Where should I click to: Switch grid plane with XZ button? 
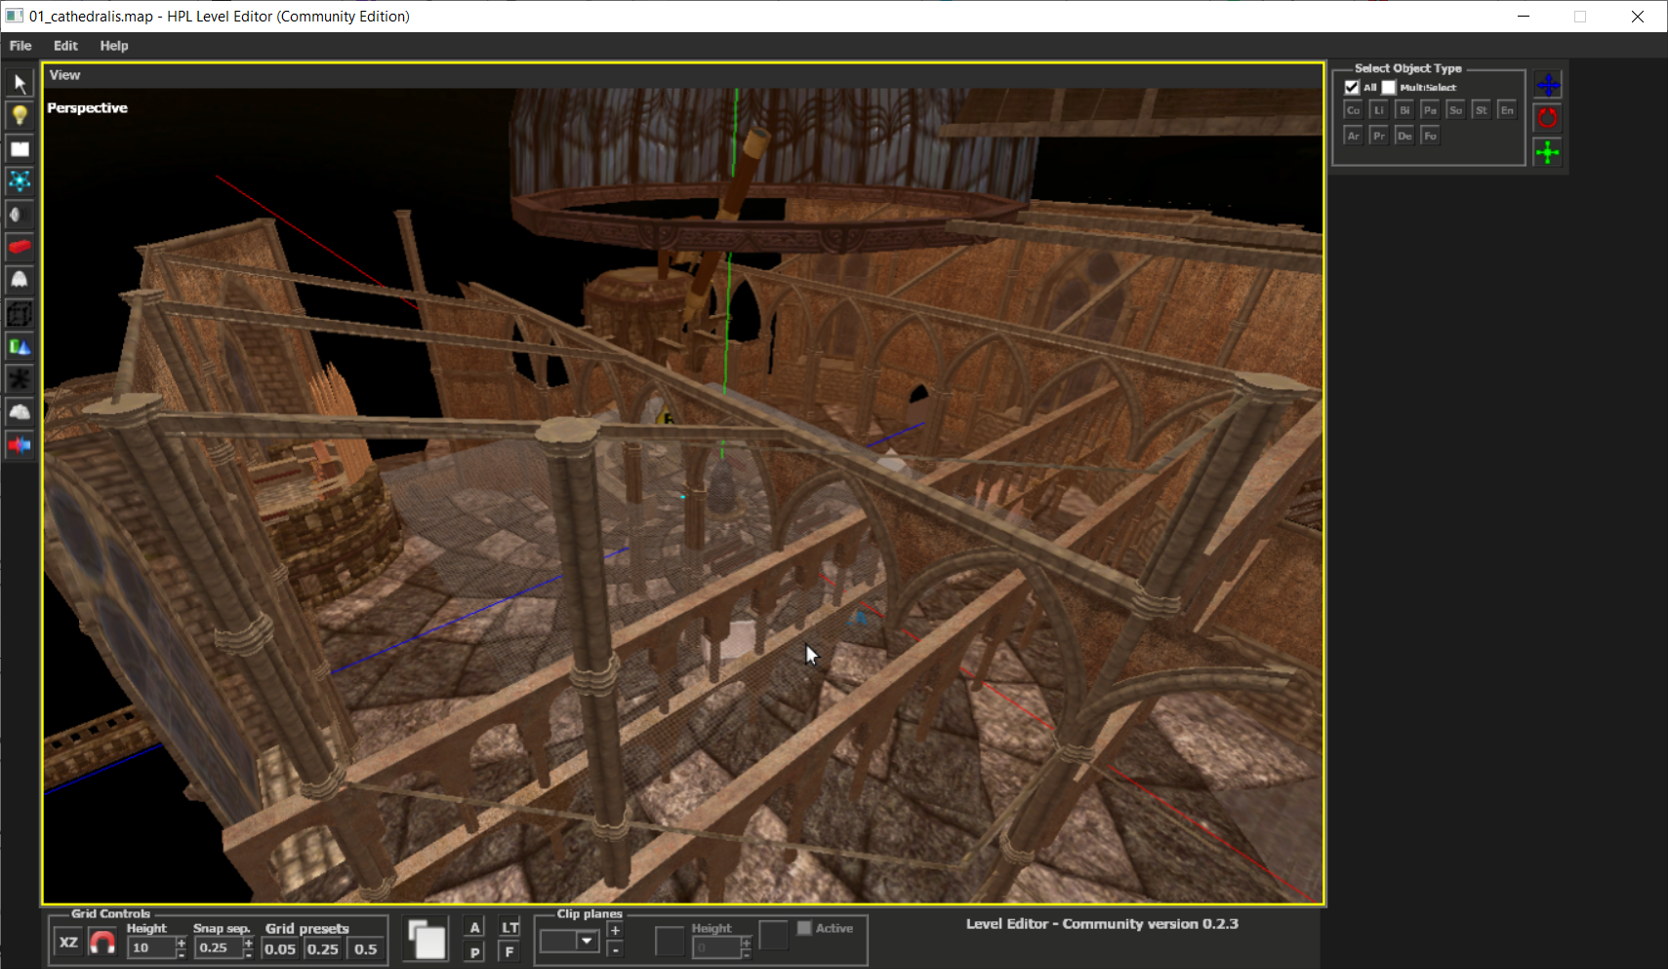point(68,942)
